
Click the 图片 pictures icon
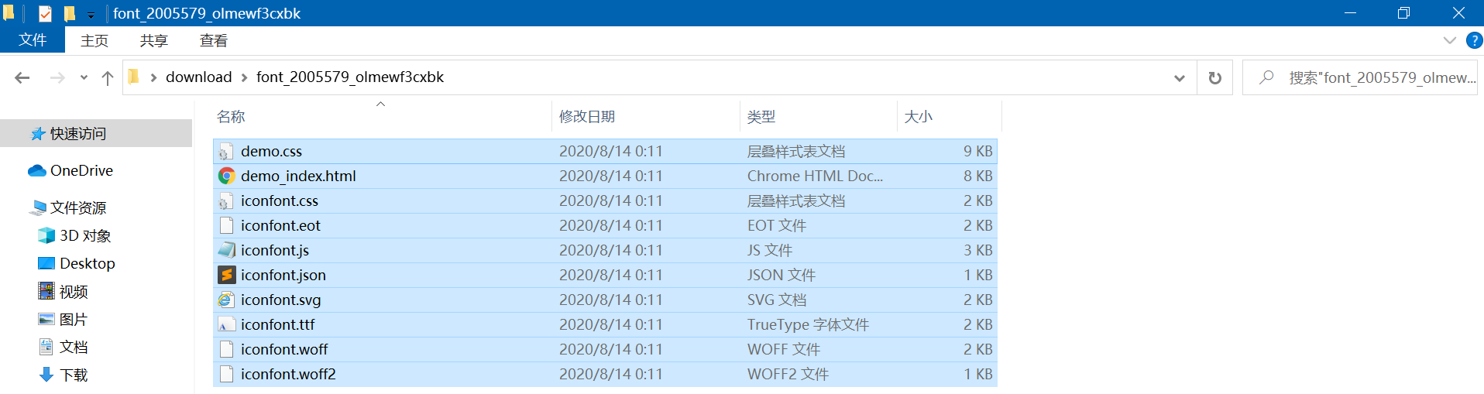[46, 319]
